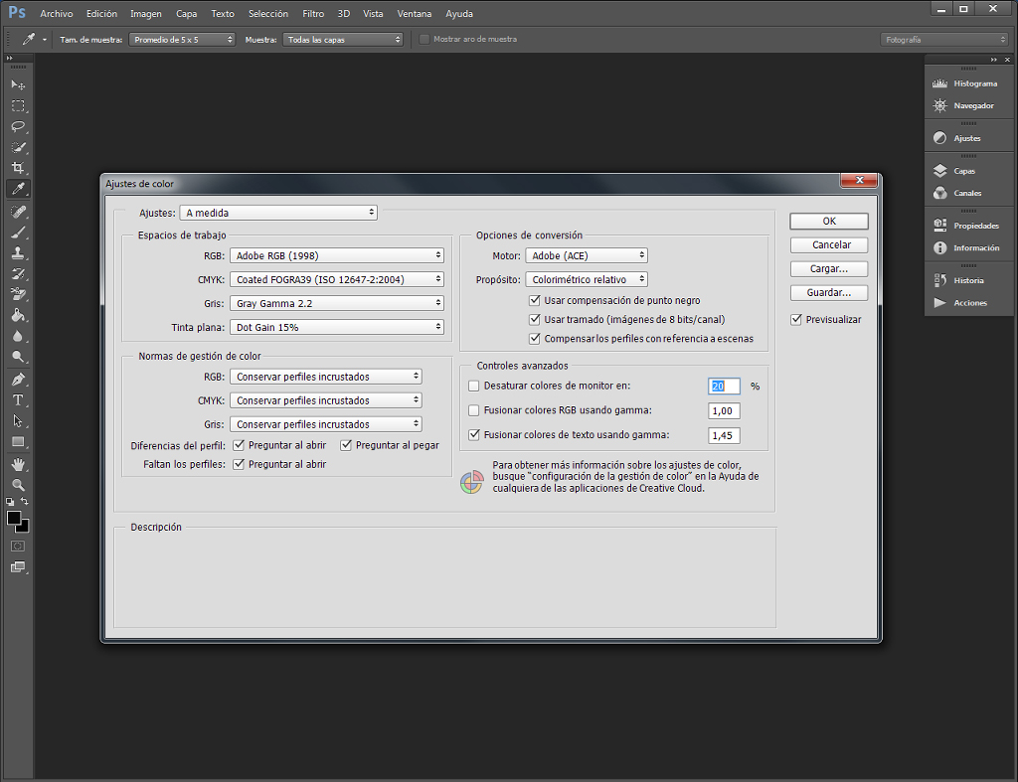Image resolution: width=1018 pixels, height=782 pixels.
Task: Open the Información panel
Action: click(x=965, y=247)
